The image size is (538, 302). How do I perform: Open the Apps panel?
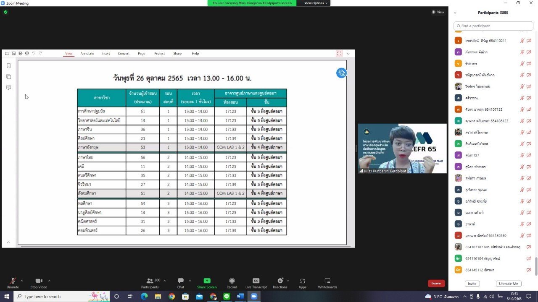click(x=302, y=283)
